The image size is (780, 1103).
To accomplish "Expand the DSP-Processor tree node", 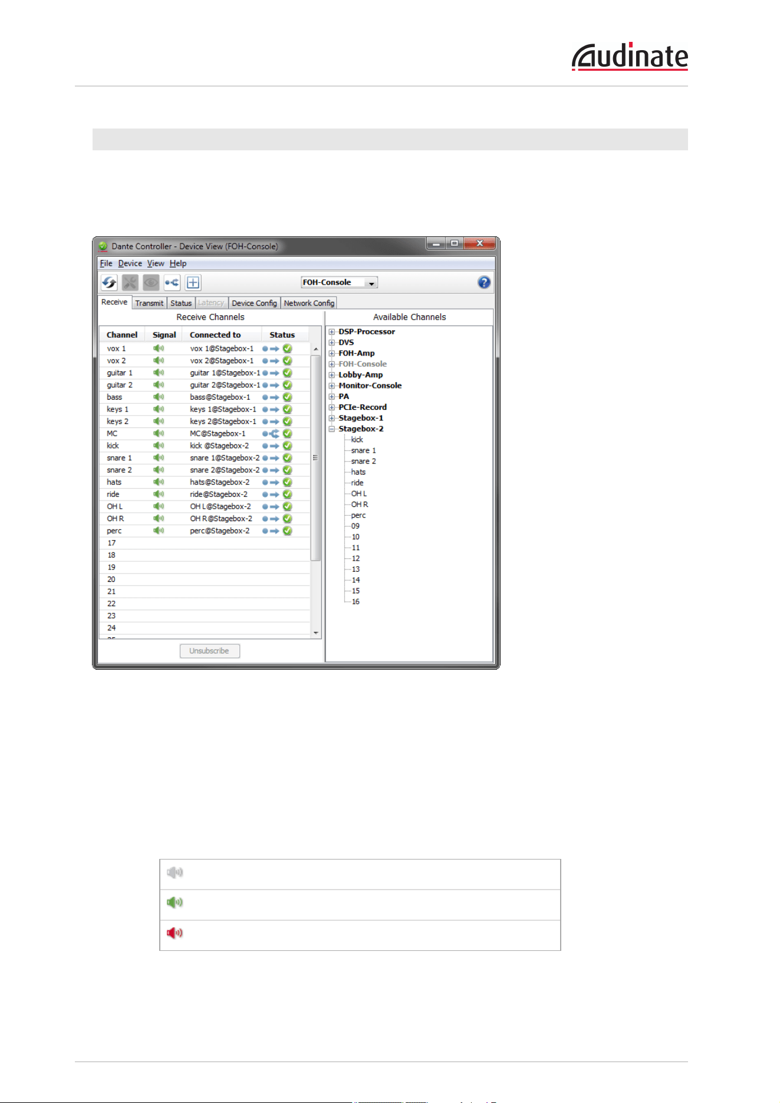I will [x=332, y=332].
